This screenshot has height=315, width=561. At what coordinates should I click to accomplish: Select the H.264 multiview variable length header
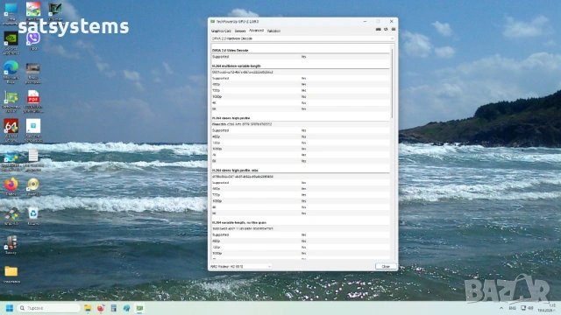click(x=236, y=66)
